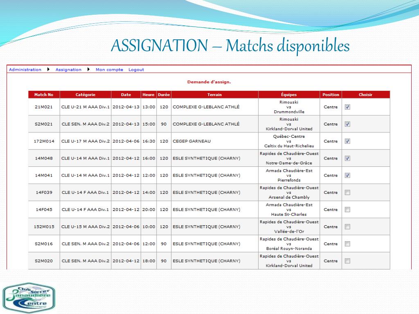Select match number 14M048
The height and width of the screenshot is (314, 419).
pos(44,158)
